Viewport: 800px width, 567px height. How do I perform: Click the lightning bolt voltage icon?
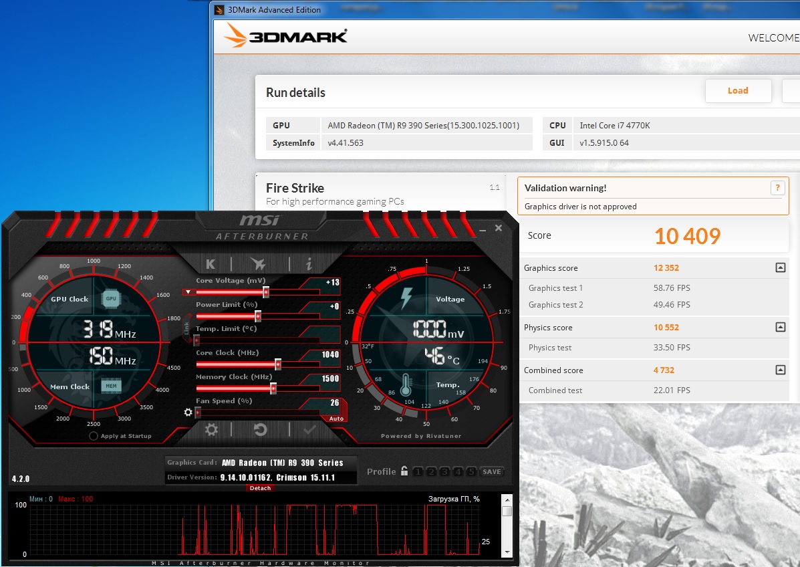click(x=406, y=298)
